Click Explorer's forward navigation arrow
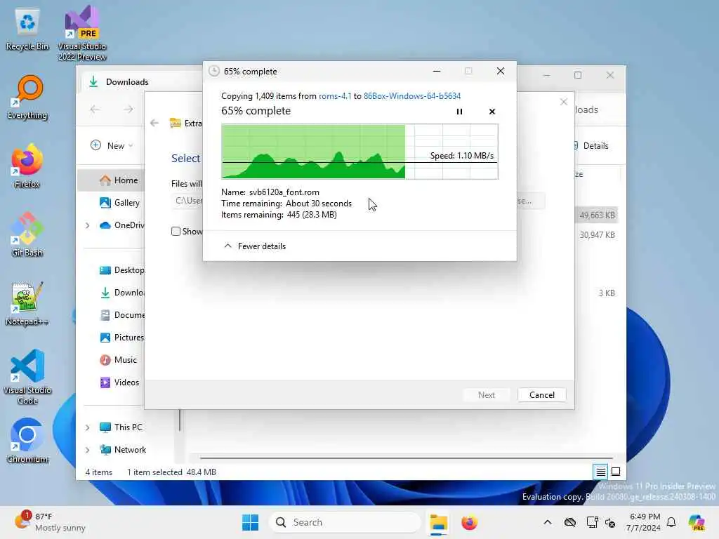This screenshot has width=719, height=539. coord(128,109)
